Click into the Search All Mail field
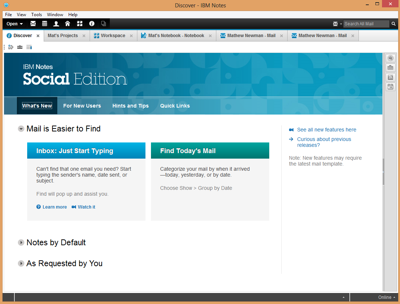 365,24
